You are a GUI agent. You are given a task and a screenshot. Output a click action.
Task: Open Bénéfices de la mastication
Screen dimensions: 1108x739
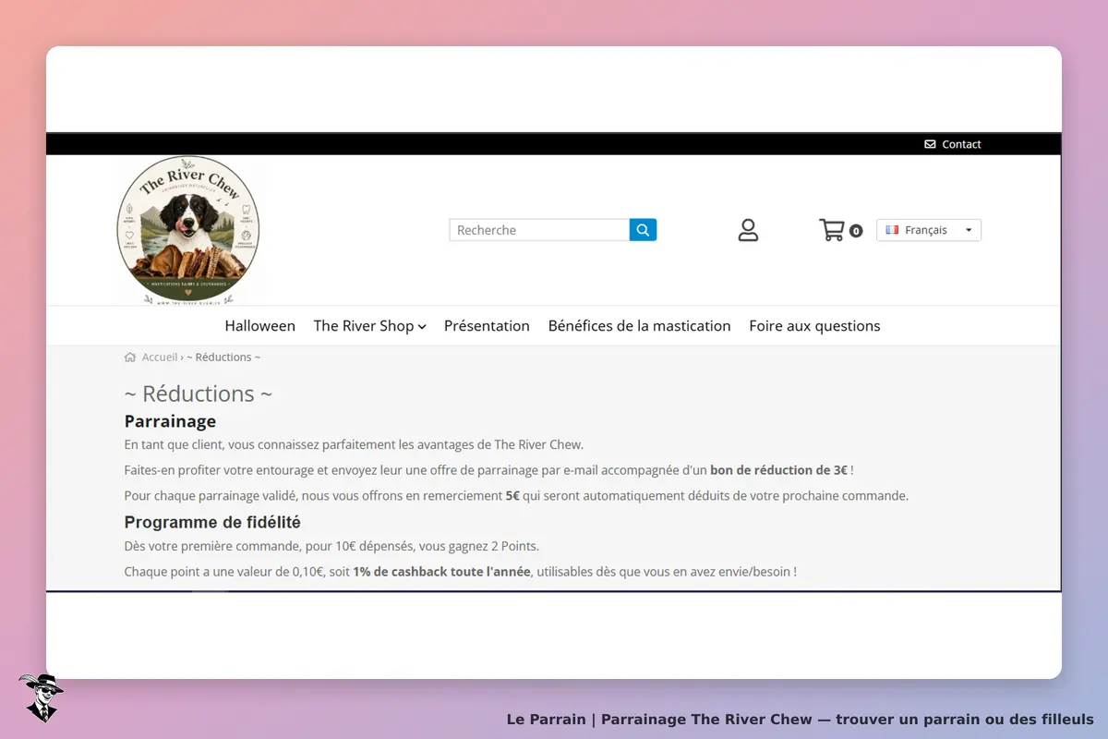[x=639, y=326]
